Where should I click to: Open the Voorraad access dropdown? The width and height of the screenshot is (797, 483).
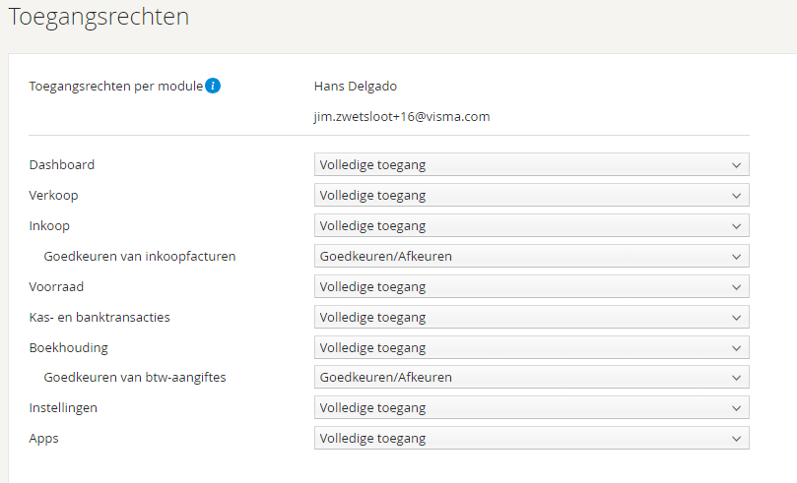(x=531, y=287)
